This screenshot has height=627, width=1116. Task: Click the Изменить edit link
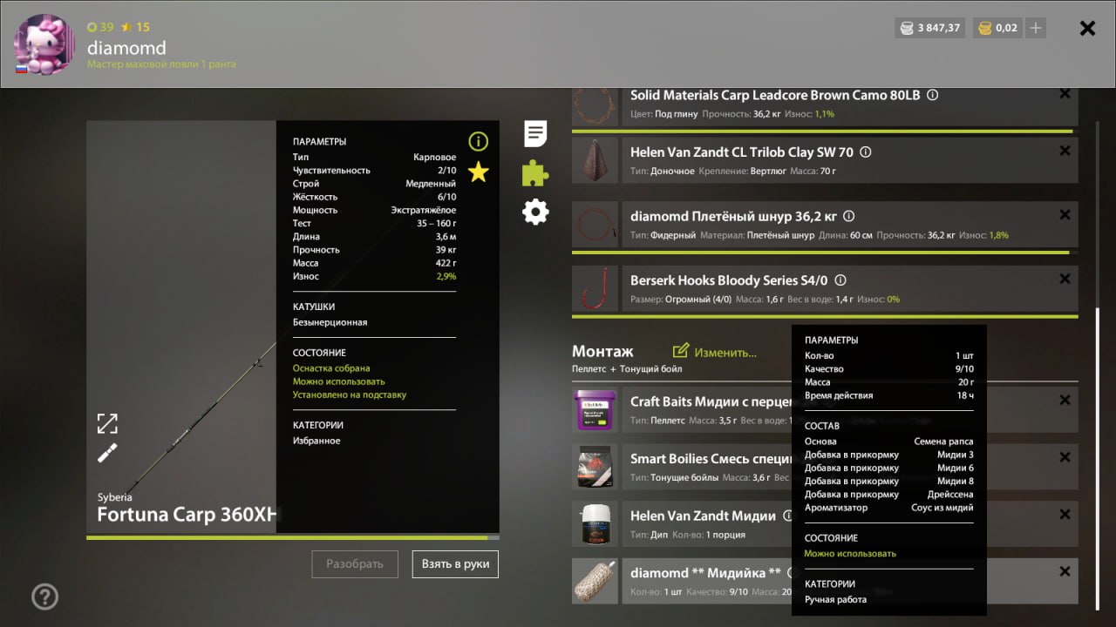tap(715, 353)
